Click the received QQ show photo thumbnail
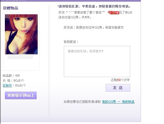164x124 pixels. point(21,34)
